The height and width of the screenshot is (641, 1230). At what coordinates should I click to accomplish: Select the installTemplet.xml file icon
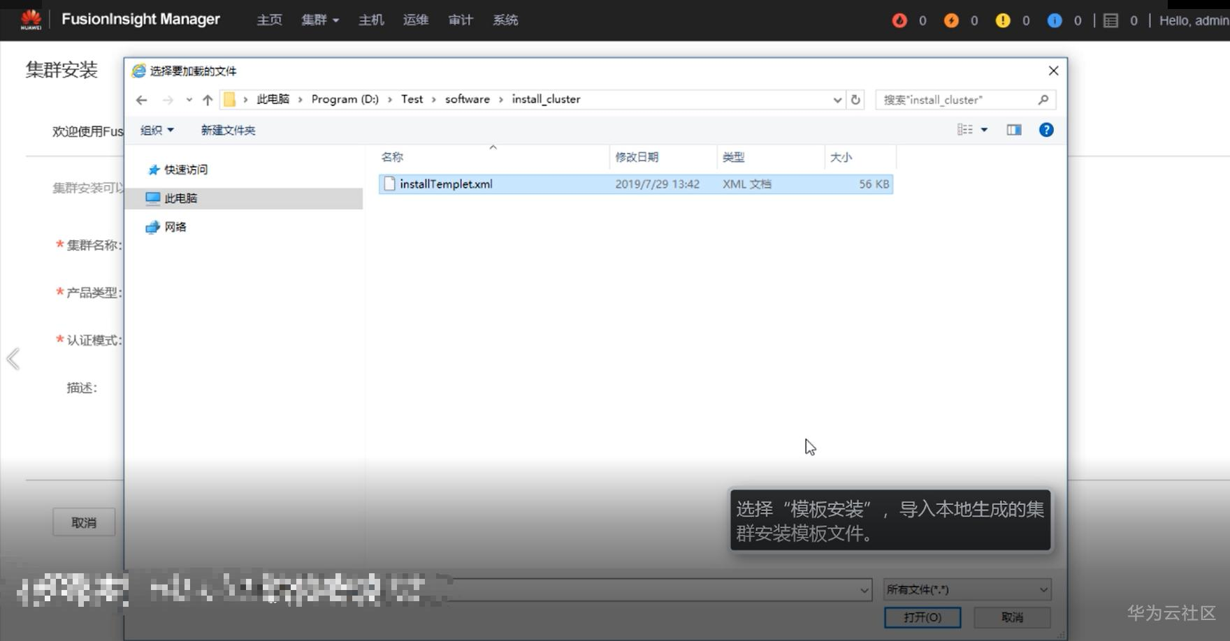389,184
